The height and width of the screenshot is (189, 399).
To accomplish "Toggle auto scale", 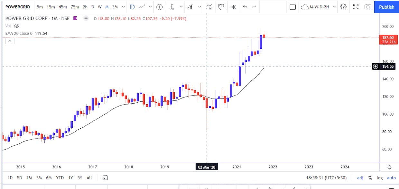I will tap(391, 178).
